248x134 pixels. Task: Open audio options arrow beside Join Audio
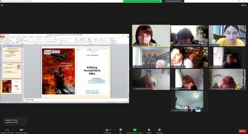pyautogui.click(x=13, y=130)
